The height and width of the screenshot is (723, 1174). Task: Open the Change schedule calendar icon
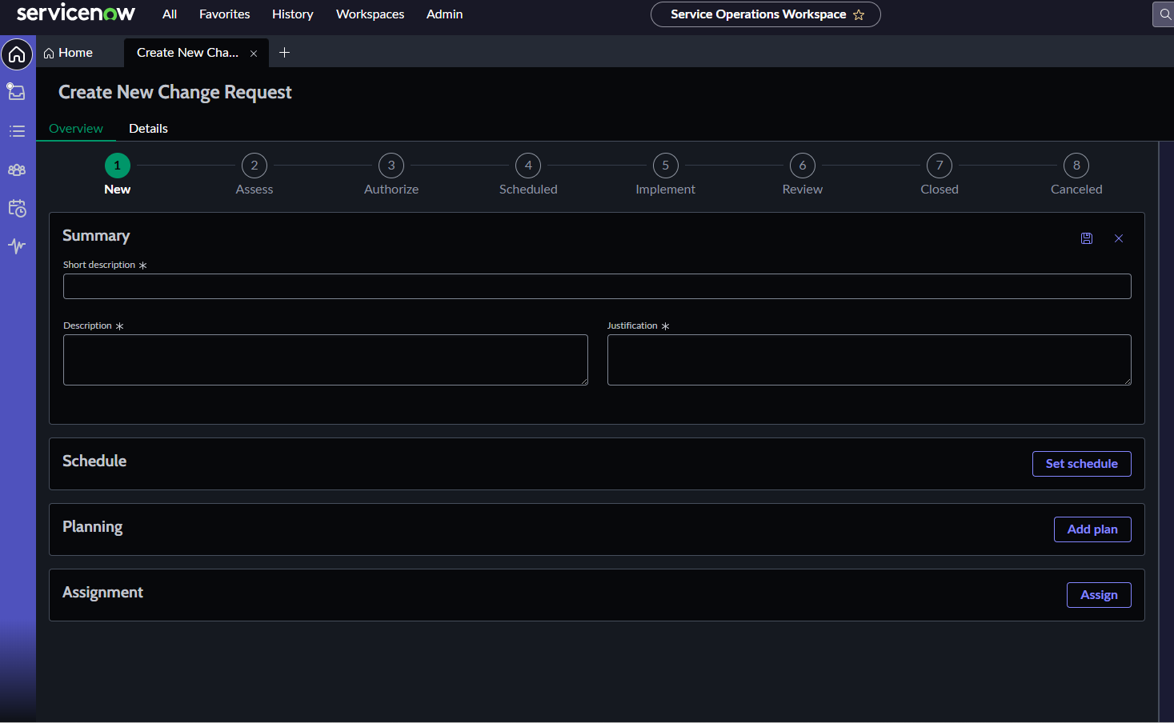(17, 209)
